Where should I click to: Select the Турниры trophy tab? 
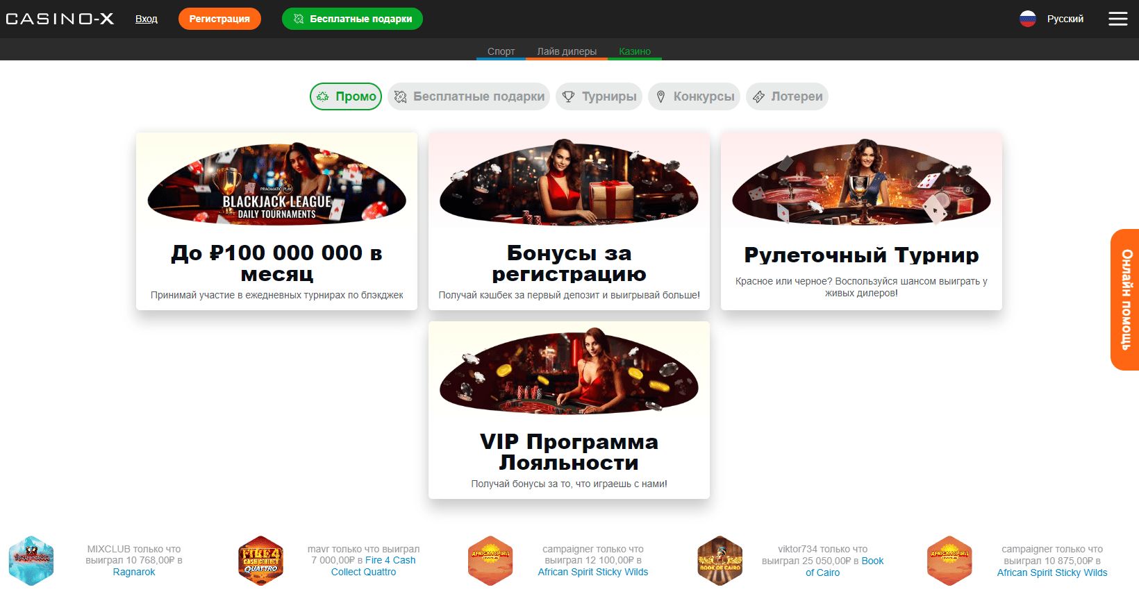(x=599, y=96)
